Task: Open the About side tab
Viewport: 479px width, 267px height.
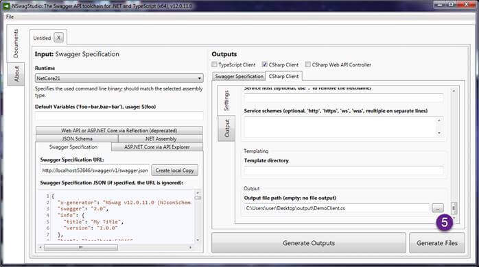Action: [x=16, y=74]
